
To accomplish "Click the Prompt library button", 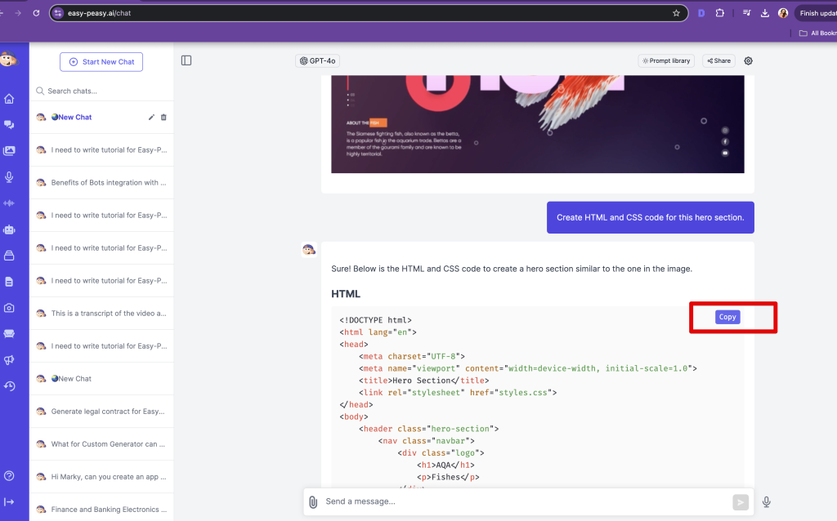I will click(666, 60).
